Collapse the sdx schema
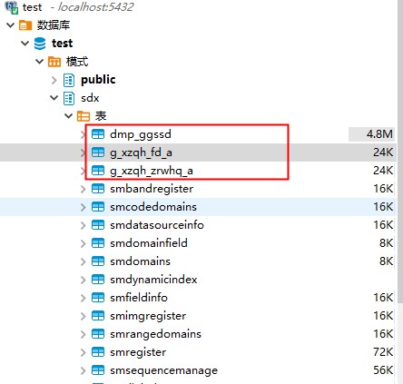The width and height of the screenshot is (403, 384). pos(54,98)
